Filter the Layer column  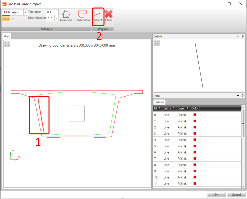(188, 108)
